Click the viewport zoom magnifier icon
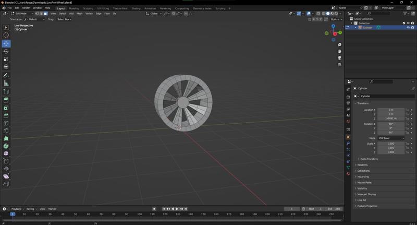 point(339,45)
